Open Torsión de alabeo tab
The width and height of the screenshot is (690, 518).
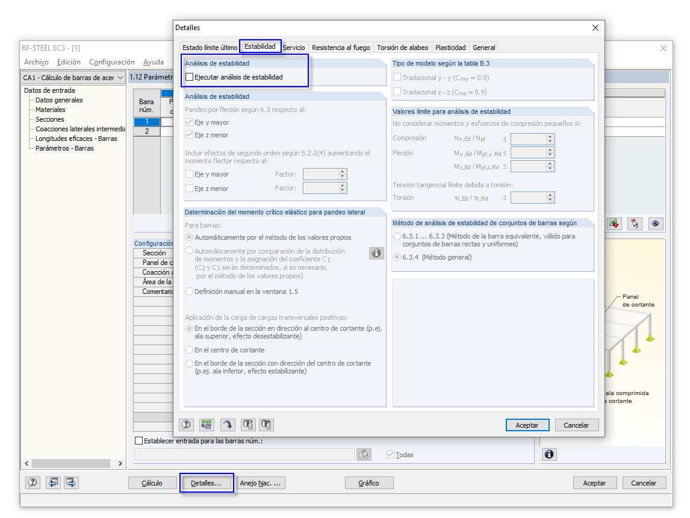click(x=403, y=48)
